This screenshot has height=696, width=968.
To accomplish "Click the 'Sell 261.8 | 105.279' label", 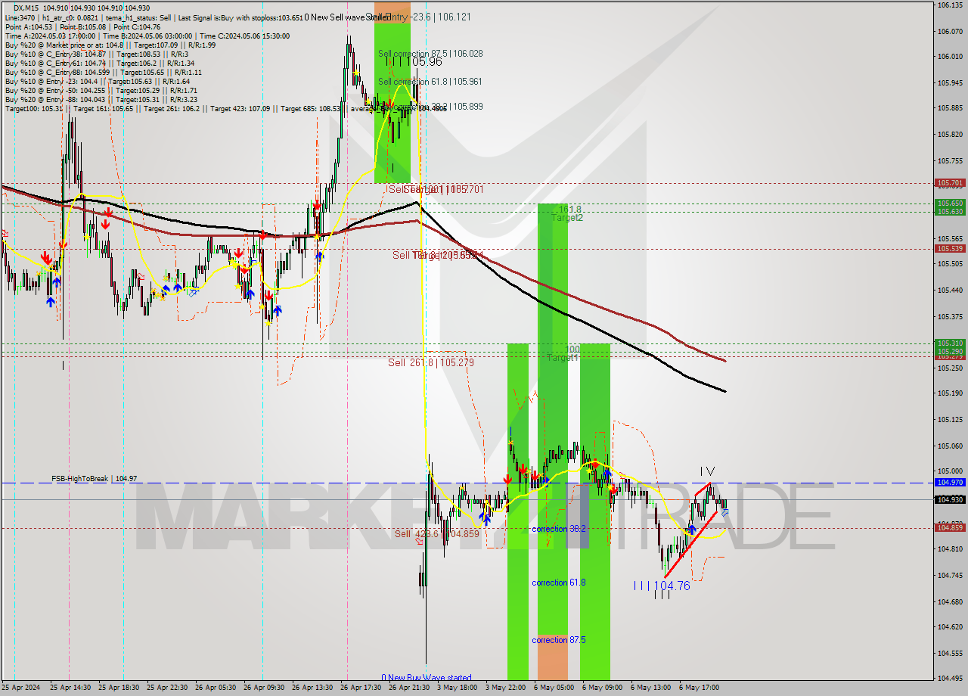I will tap(431, 363).
